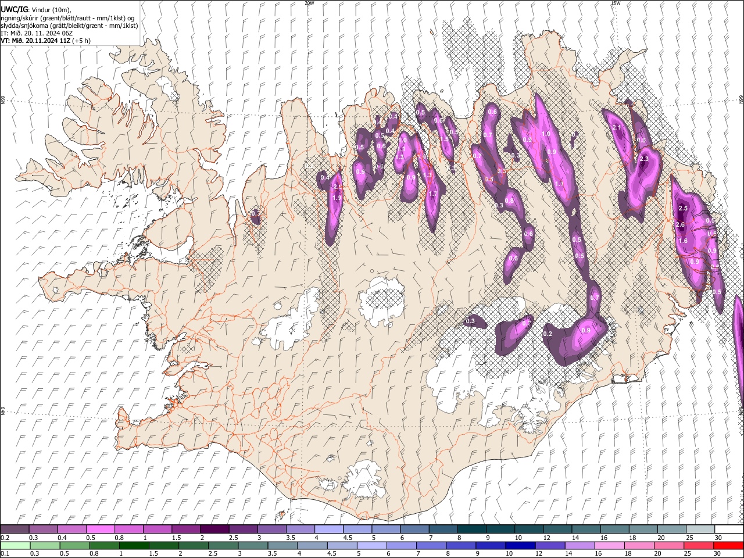Pick the light violet rain swatch labeled 14

580,545
